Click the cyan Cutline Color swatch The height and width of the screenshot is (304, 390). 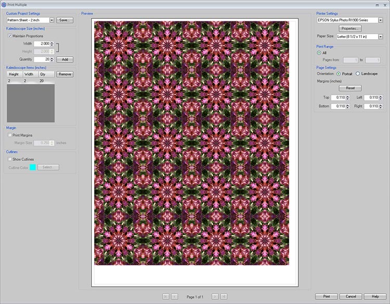tap(33, 167)
